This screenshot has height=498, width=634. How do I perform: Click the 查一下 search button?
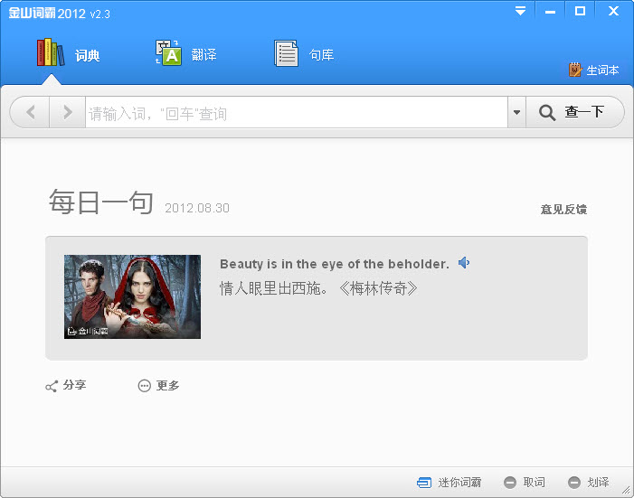click(574, 112)
